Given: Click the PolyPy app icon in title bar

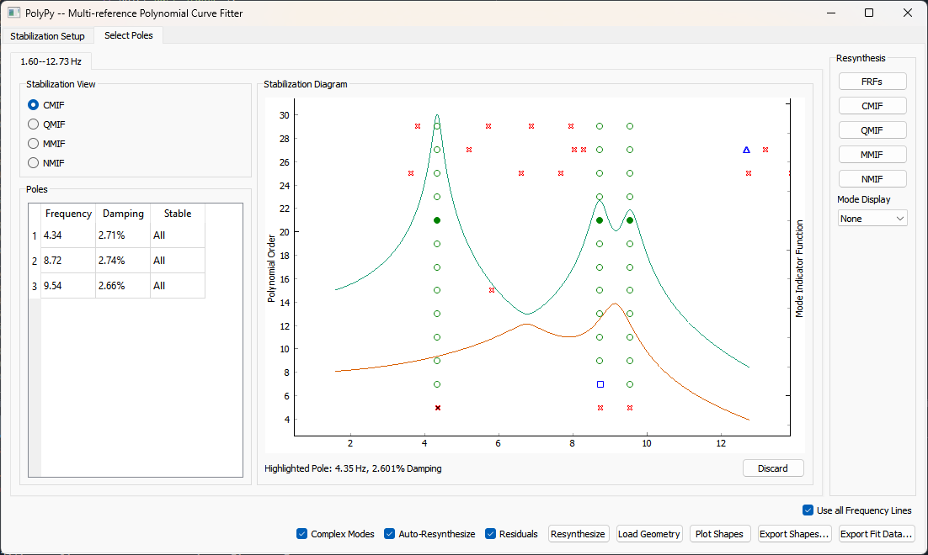Looking at the screenshot, I should point(14,13).
